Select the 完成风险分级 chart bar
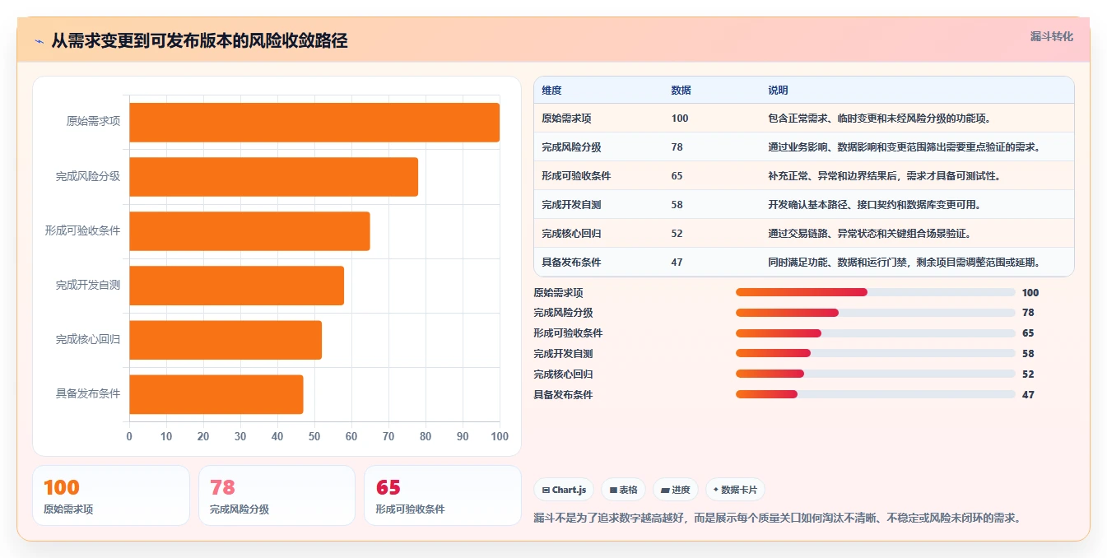The image size is (1107, 558). 273,176
